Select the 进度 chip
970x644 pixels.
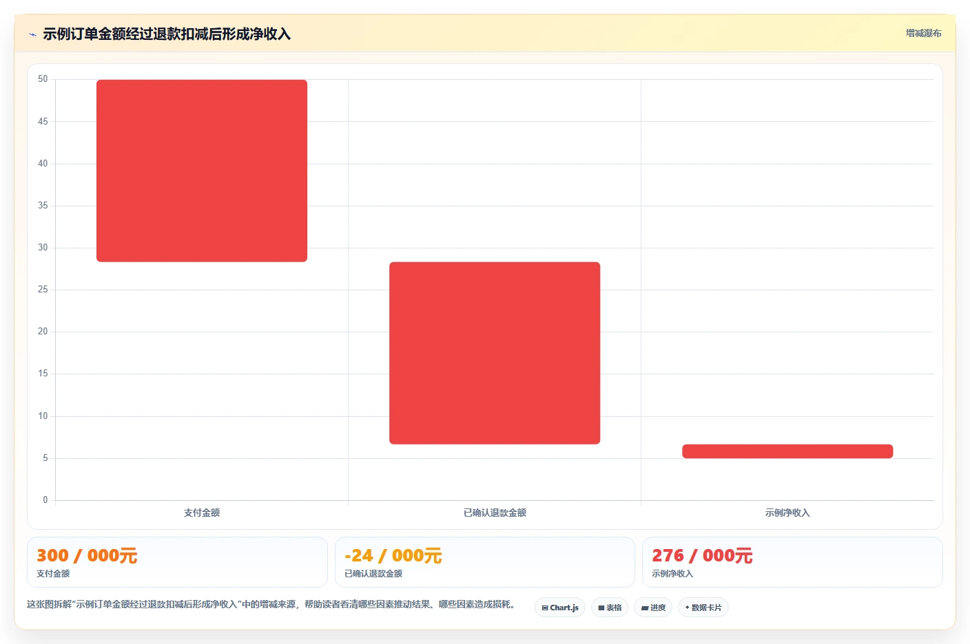click(x=653, y=608)
